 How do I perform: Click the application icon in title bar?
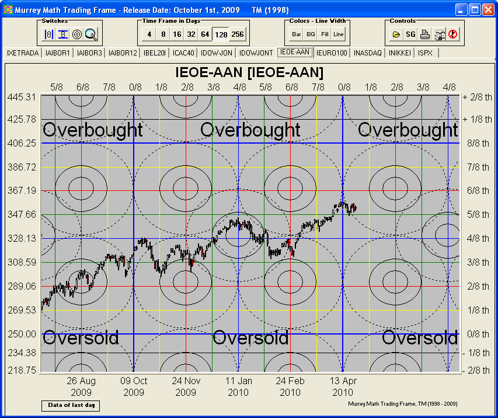8,10
